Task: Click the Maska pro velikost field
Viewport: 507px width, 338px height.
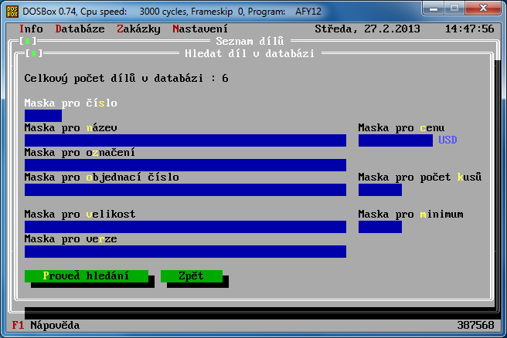Action: pyautogui.click(x=185, y=227)
